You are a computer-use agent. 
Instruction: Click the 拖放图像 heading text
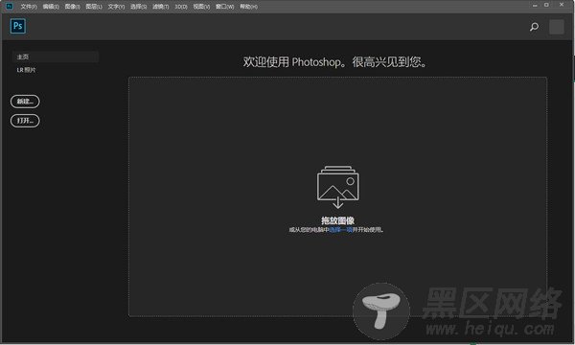click(x=337, y=220)
